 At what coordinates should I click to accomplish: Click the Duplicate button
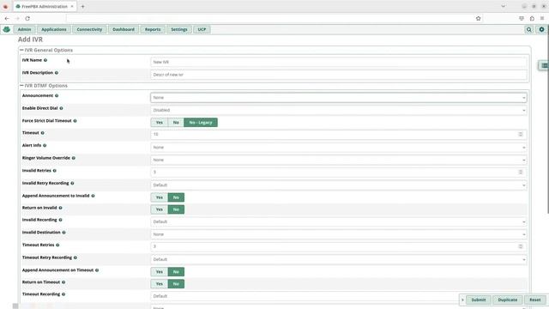[507, 300]
